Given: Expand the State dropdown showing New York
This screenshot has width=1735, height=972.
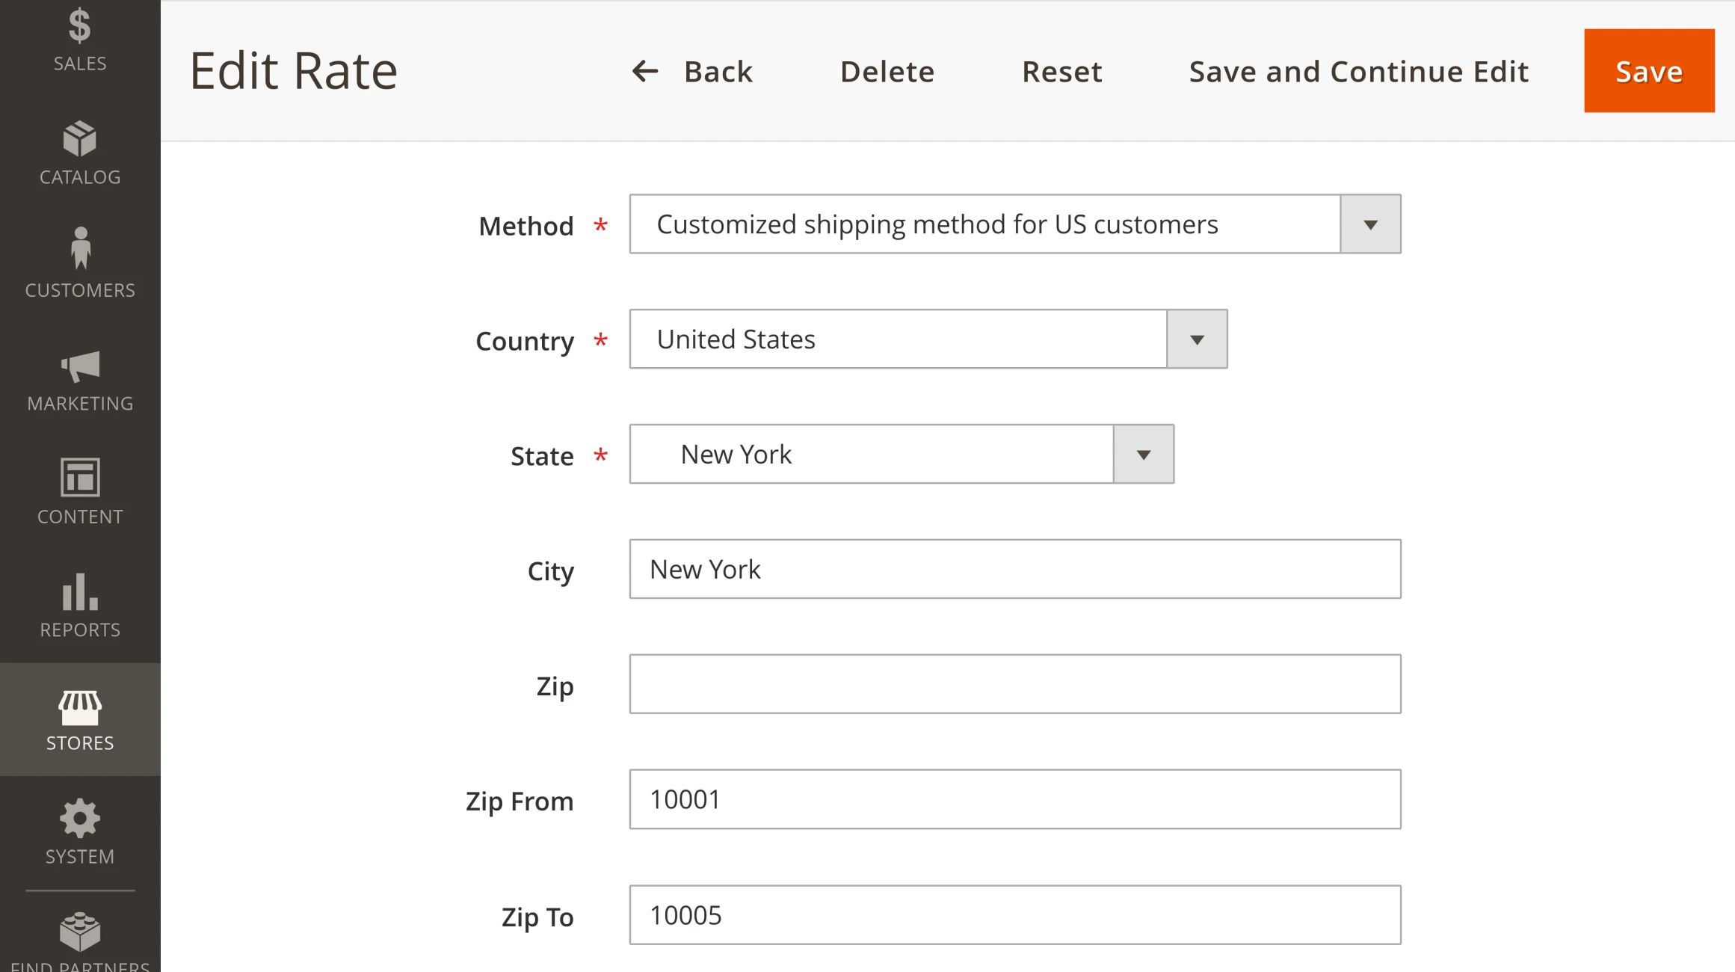Looking at the screenshot, I should pos(1142,454).
